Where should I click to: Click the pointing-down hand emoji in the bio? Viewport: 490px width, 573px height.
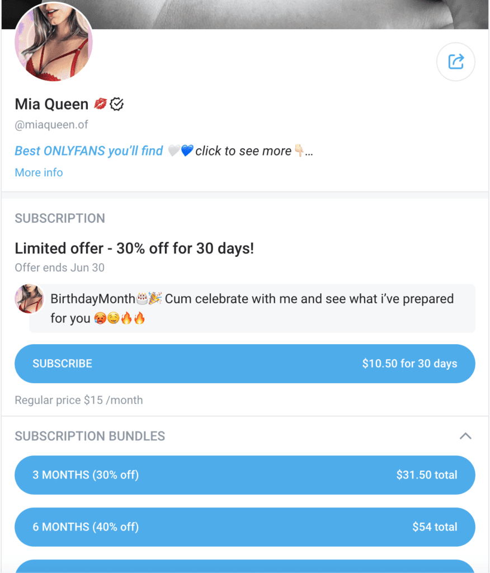(299, 151)
